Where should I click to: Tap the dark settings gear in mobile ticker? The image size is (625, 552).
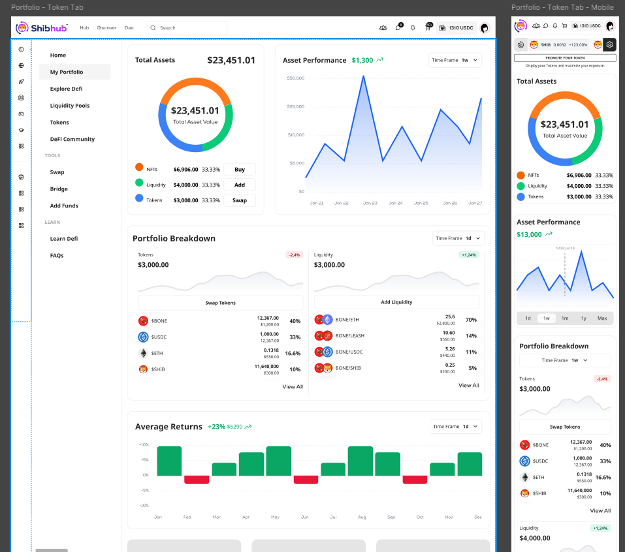click(x=609, y=44)
